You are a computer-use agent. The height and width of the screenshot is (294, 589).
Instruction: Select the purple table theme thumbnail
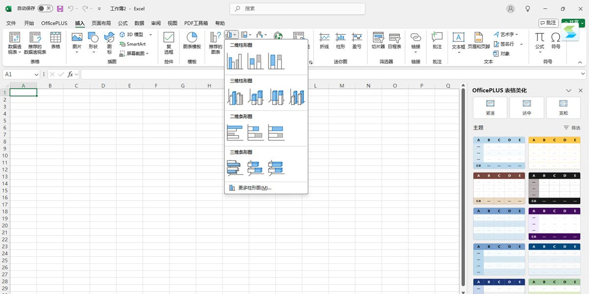(x=555, y=223)
